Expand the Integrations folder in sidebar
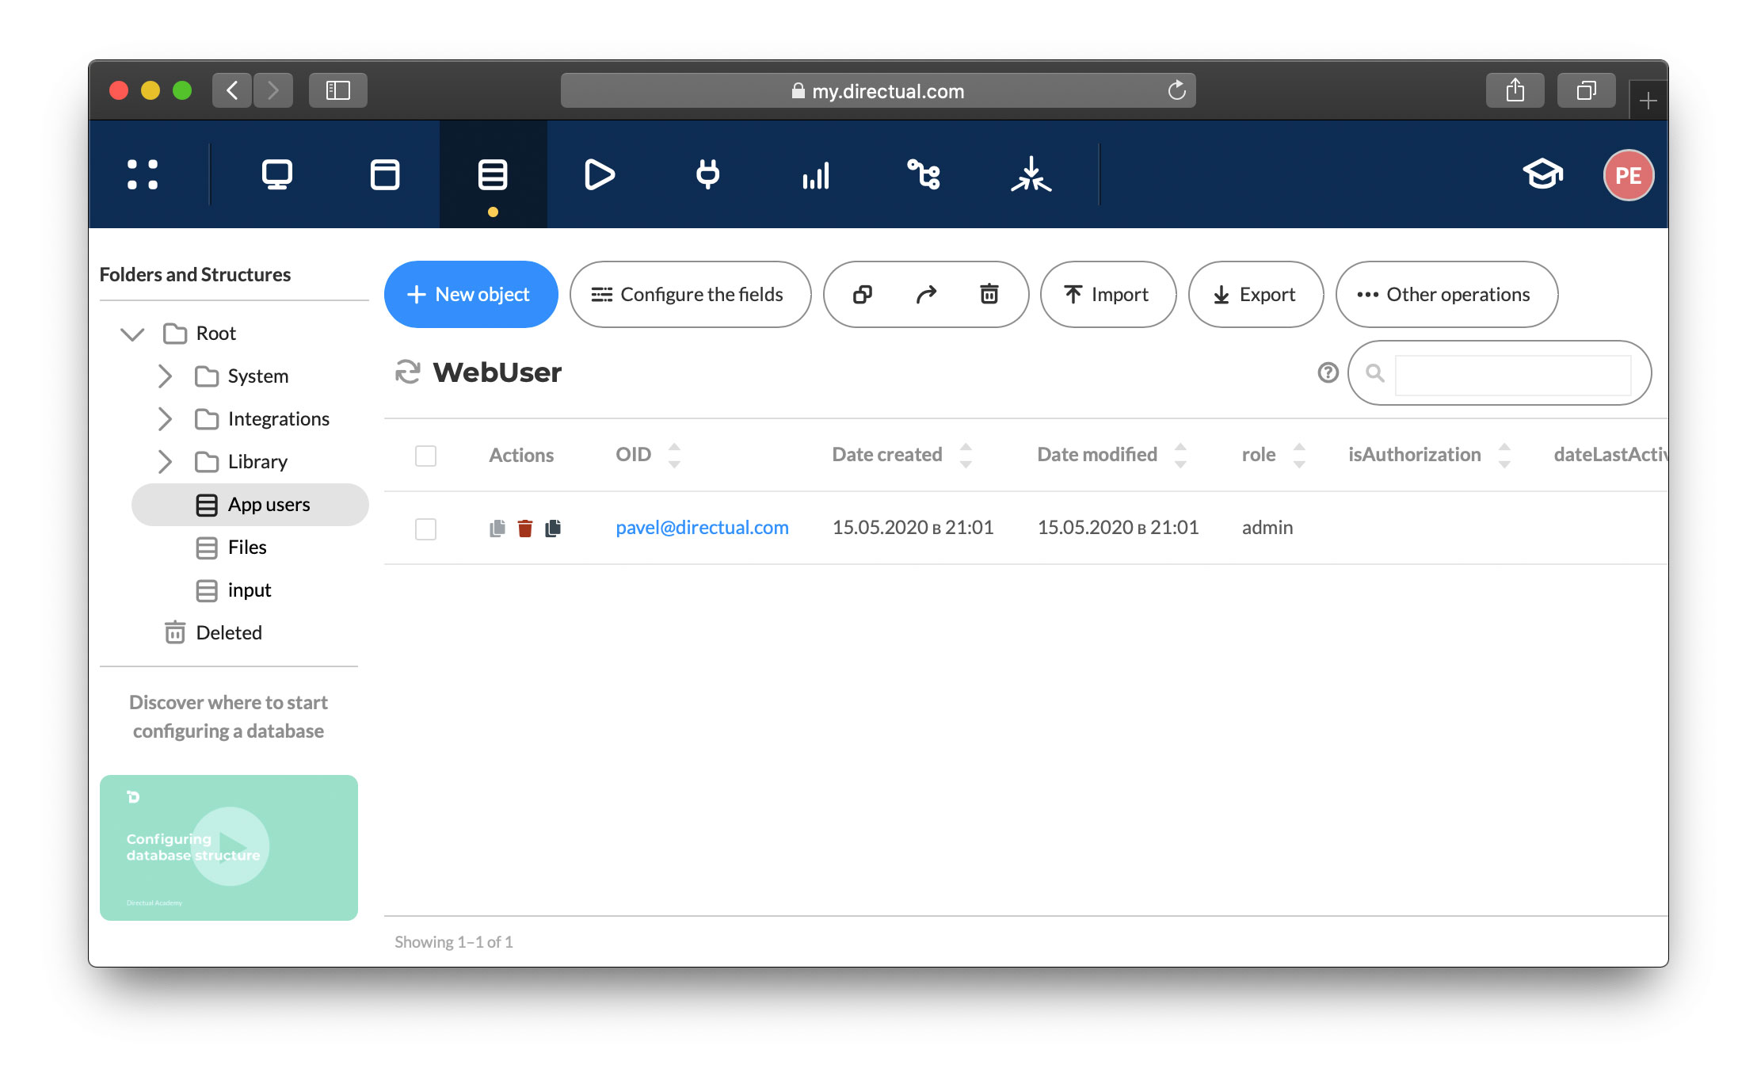 coord(165,418)
